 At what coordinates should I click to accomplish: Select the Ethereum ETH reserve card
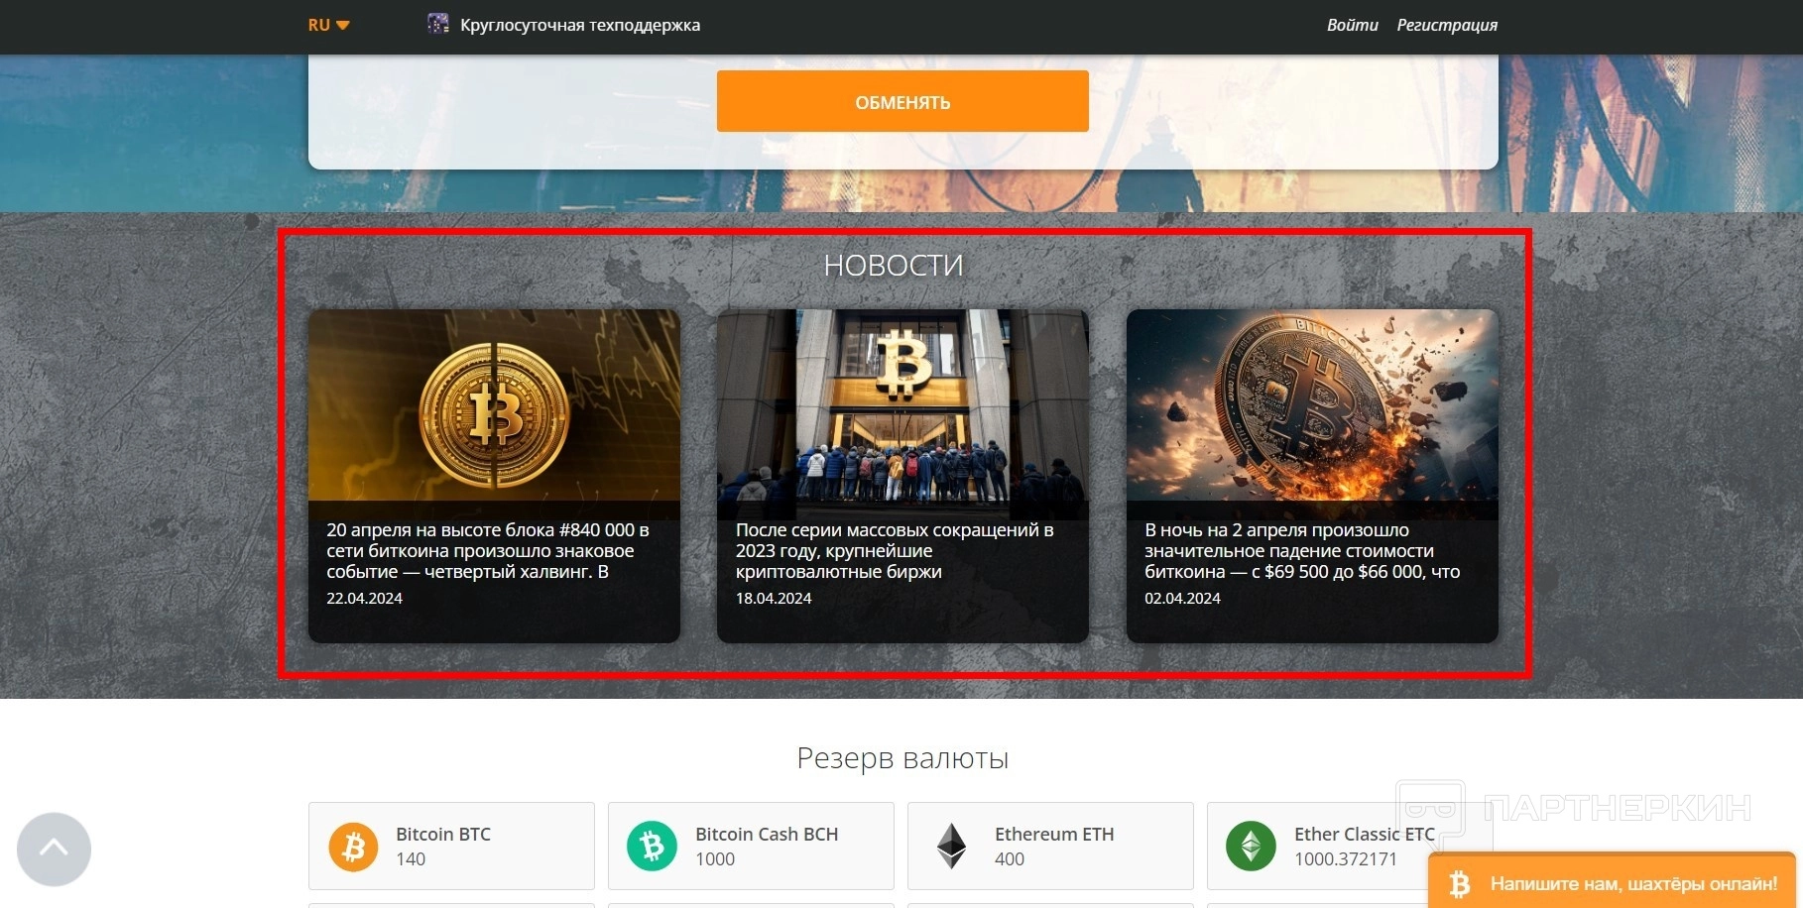pyautogui.click(x=1050, y=846)
